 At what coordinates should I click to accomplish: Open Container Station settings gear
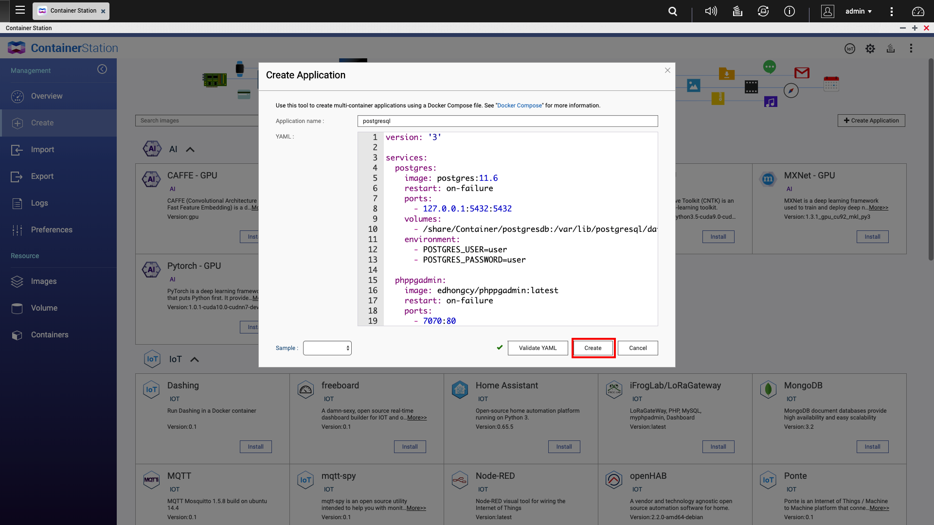coord(870,49)
